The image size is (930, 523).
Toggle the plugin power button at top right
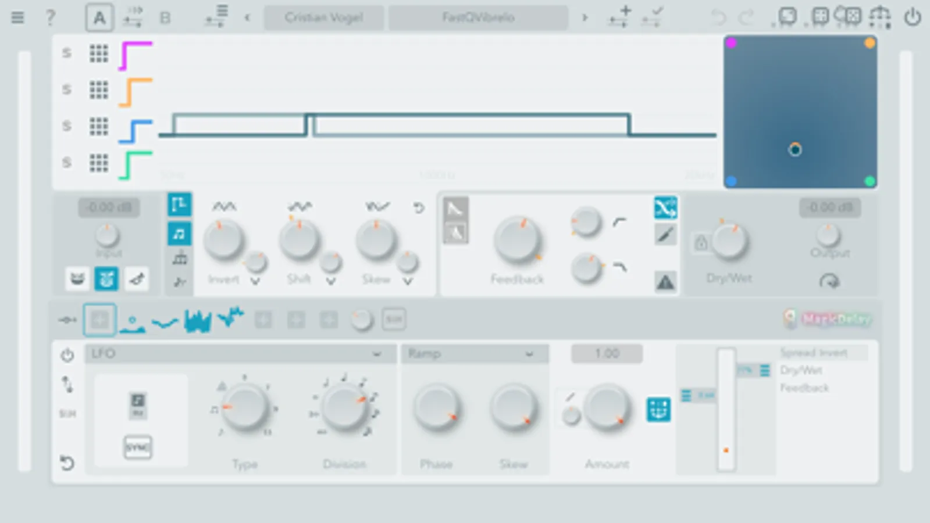coord(912,17)
